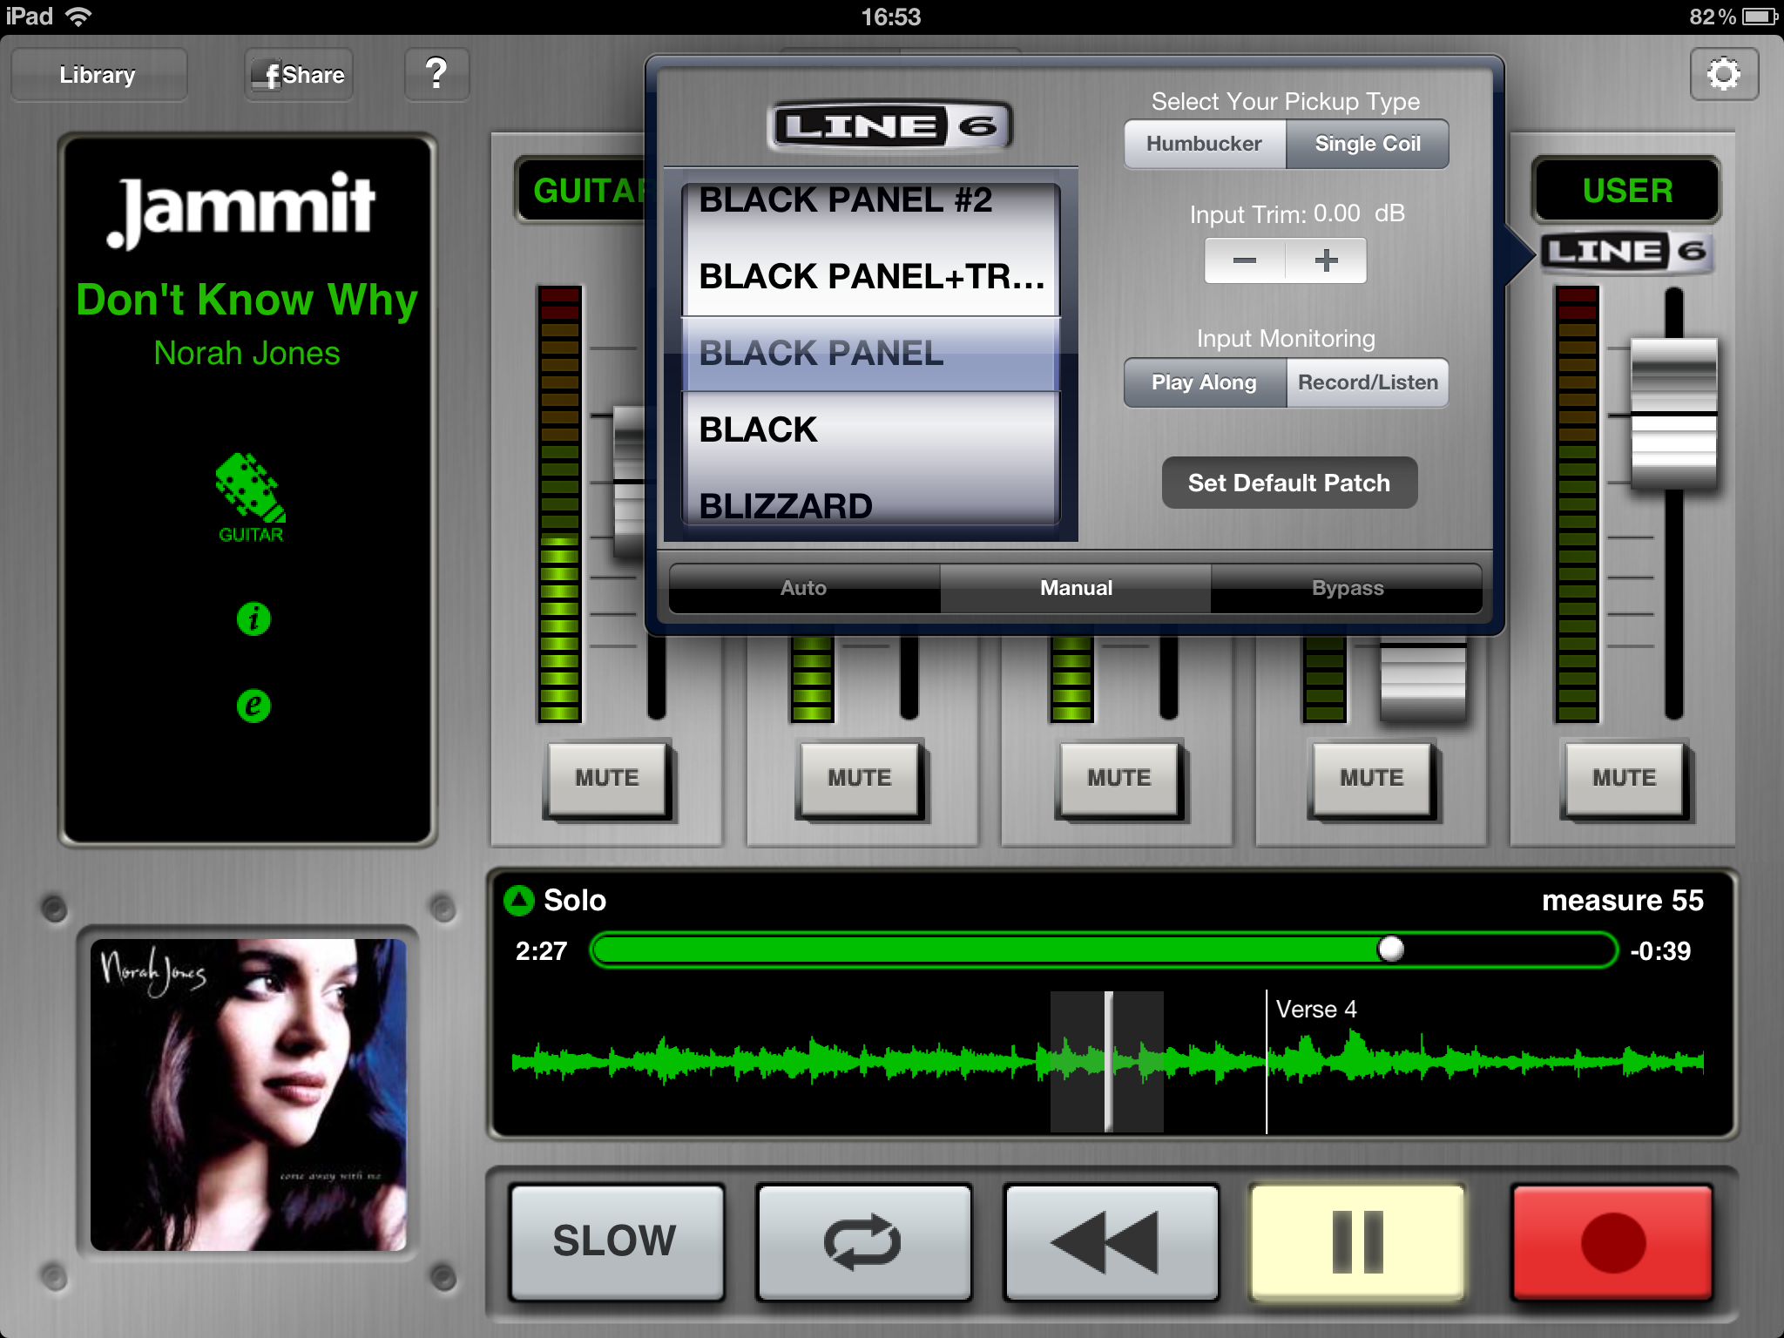Toggle the green Solo triangle icon
This screenshot has width=1784, height=1338.
pyautogui.click(x=519, y=901)
